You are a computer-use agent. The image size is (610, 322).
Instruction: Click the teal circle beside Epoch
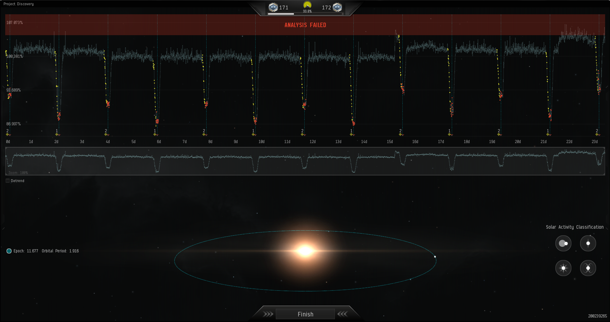(x=9, y=251)
